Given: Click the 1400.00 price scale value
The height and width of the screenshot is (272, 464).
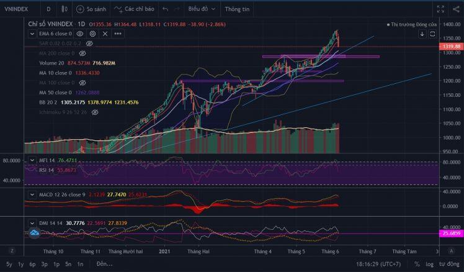Looking at the screenshot, I should (452, 24).
